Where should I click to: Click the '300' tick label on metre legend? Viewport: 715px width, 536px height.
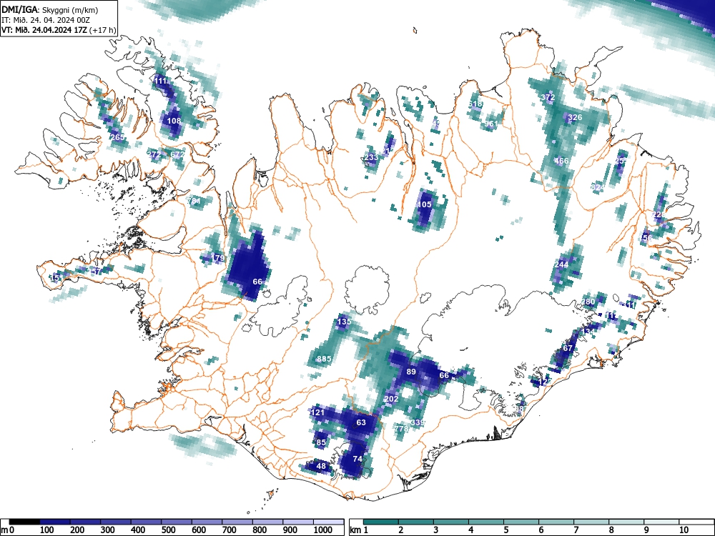click(108, 530)
